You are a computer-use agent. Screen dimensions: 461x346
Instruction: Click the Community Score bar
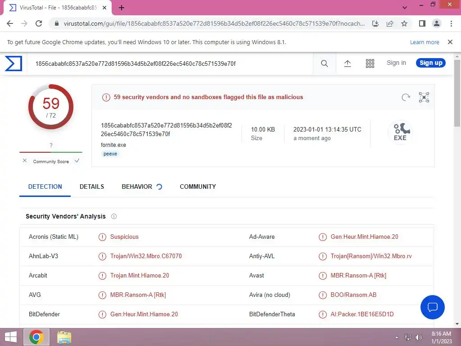(x=51, y=152)
